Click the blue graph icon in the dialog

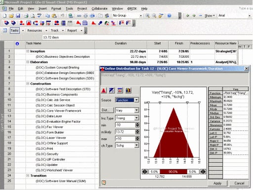(112, 90)
